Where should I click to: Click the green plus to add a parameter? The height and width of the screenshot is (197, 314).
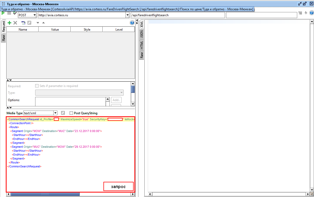[9, 23]
